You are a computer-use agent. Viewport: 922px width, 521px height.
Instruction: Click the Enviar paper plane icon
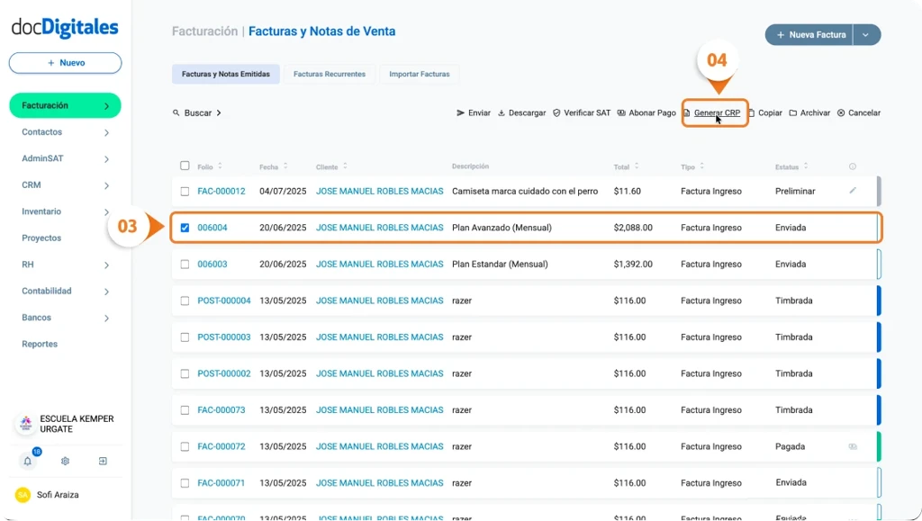point(461,113)
